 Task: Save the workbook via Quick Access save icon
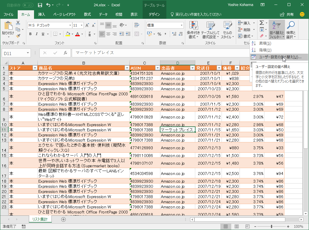(x=40, y=5)
